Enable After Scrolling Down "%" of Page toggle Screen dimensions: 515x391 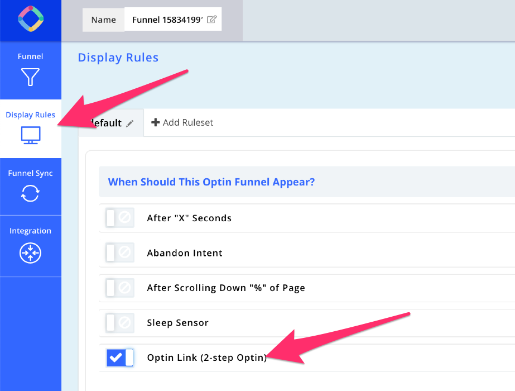coord(119,288)
